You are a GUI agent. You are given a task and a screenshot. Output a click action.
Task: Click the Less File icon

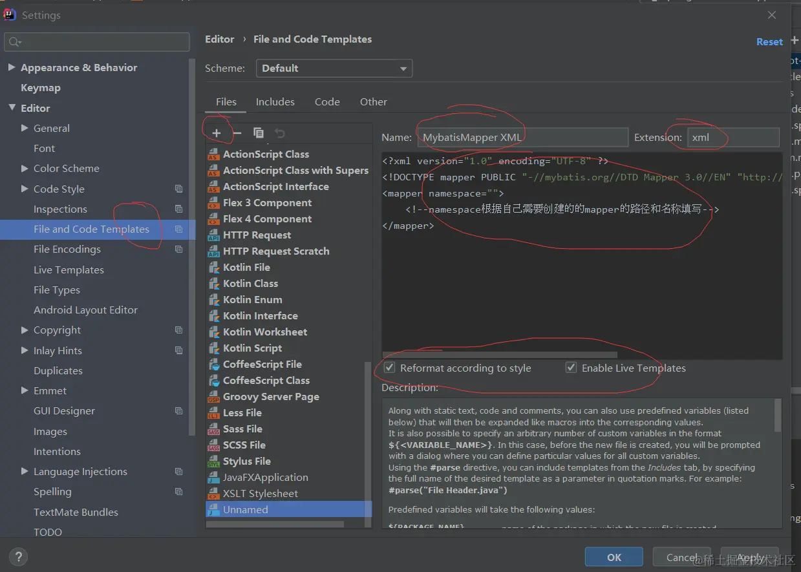[x=213, y=413]
